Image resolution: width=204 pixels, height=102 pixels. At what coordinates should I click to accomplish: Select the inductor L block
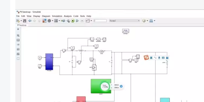[81, 51]
